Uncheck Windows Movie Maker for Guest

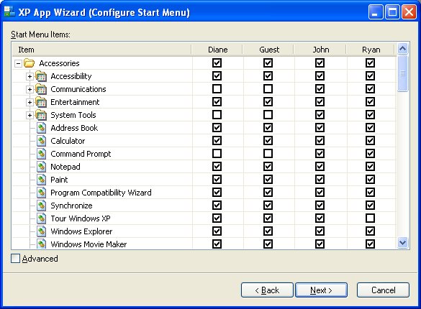coord(268,244)
